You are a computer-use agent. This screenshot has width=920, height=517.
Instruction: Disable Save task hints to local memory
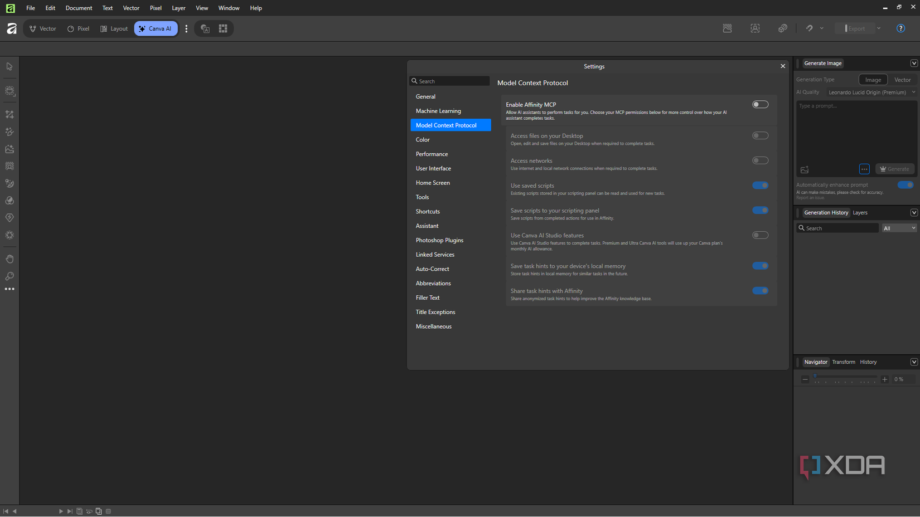click(x=760, y=266)
